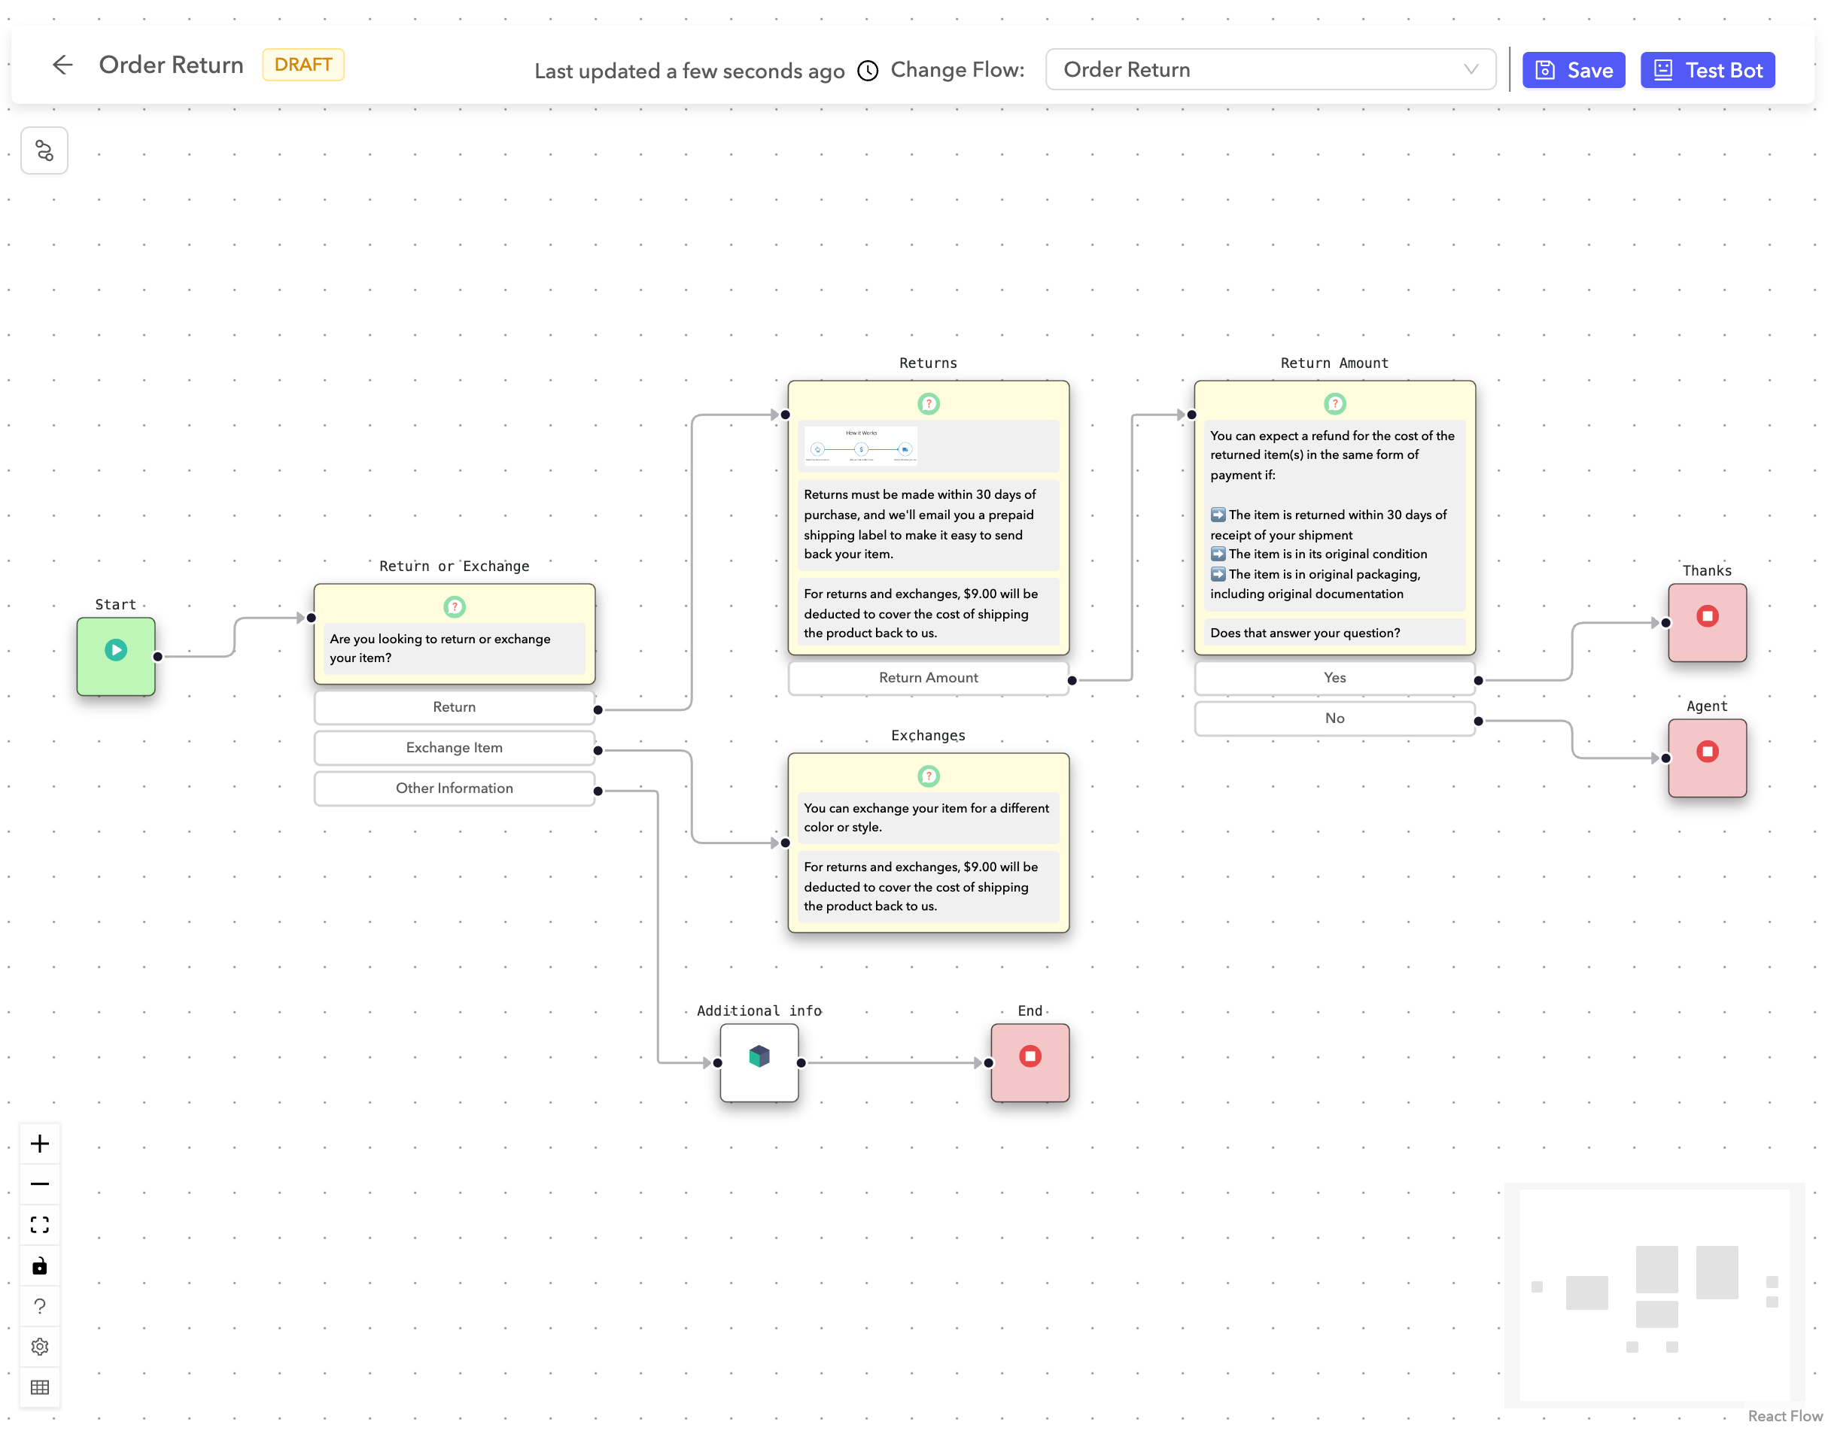Save the Order Return flow
Image resolution: width=1828 pixels, height=1431 pixels.
(1573, 69)
